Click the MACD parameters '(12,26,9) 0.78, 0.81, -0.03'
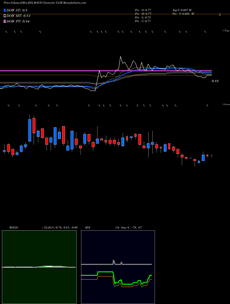The image size is (230, 304). point(60,228)
